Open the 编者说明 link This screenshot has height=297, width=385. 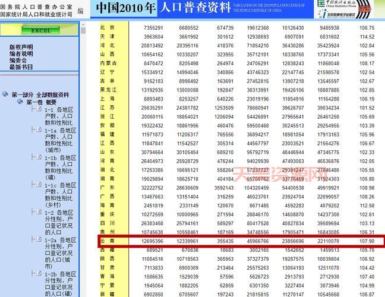[x=21, y=53]
